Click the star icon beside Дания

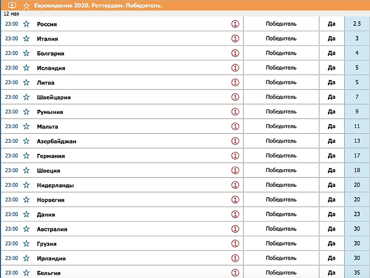26,214
